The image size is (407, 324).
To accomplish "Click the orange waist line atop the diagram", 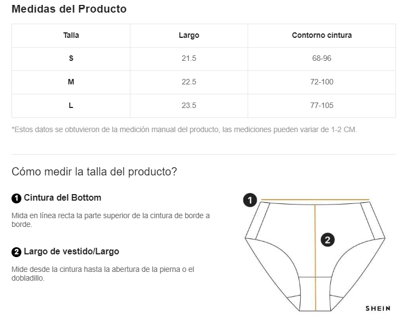I will pyautogui.click(x=315, y=200).
